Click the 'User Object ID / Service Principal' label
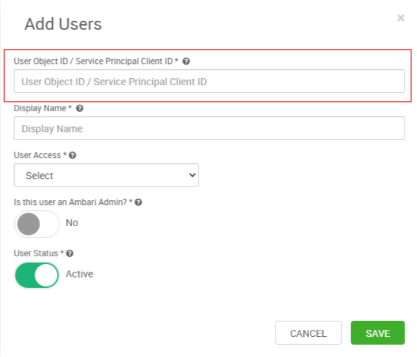 (x=94, y=61)
